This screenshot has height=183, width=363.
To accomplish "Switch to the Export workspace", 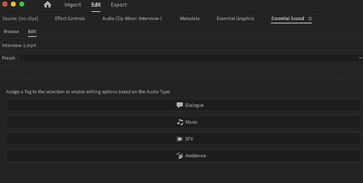I will click(x=119, y=5).
